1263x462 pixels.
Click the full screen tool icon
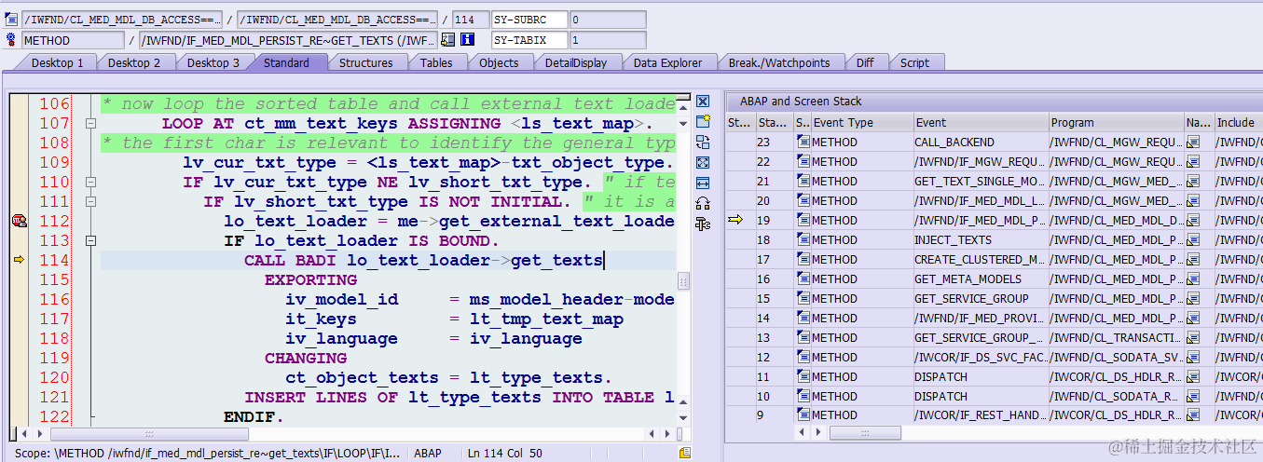click(703, 162)
